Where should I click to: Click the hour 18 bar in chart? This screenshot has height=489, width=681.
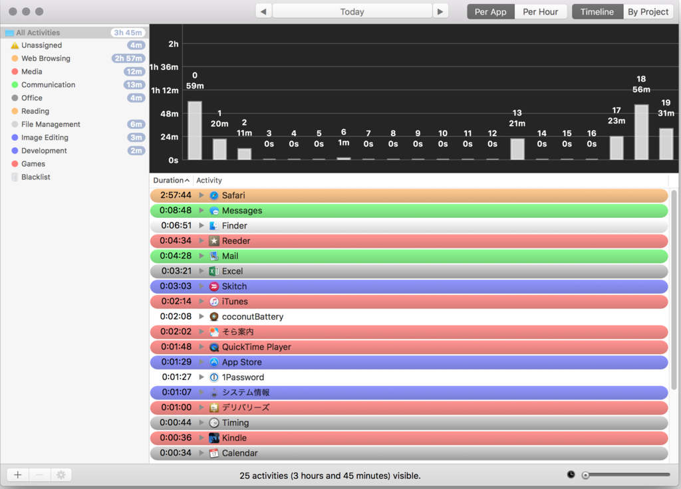[642, 132]
